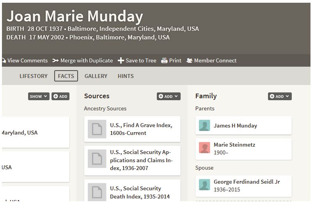Open the Gallery tab
The width and height of the screenshot is (314, 209).
pyautogui.click(x=96, y=76)
